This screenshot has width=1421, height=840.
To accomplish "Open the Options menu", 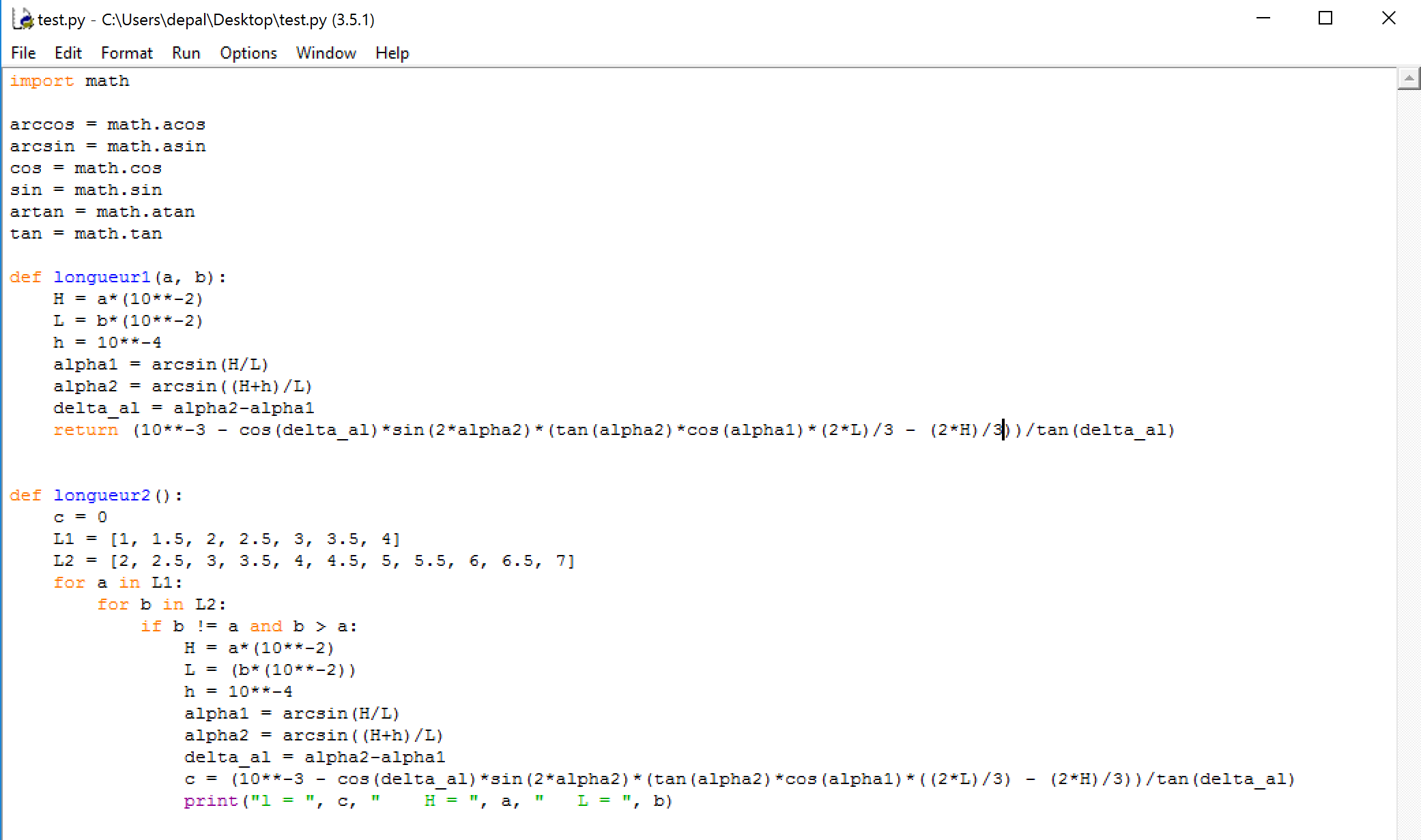I will (248, 53).
